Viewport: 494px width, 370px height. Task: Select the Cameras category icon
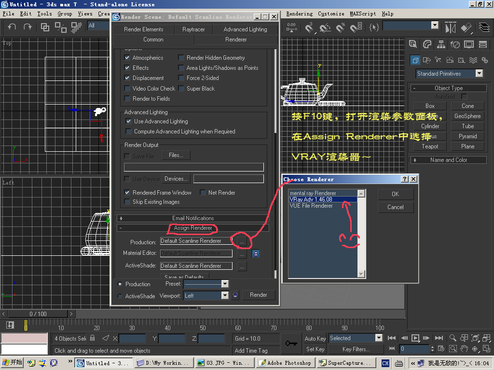pyautogui.click(x=450, y=60)
